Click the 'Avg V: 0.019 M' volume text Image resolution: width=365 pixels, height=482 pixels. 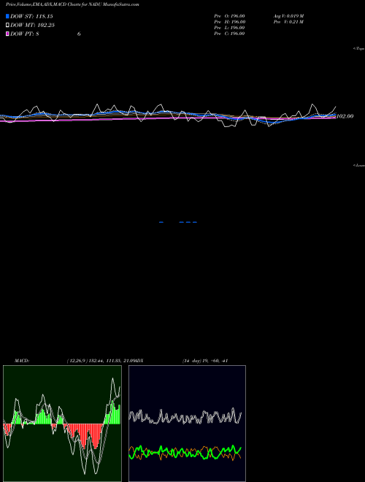pyautogui.click(x=289, y=16)
